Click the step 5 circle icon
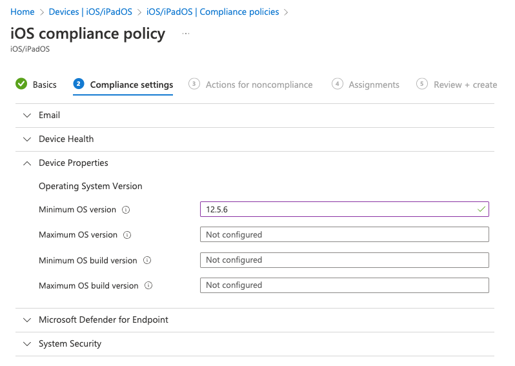 click(x=422, y=84)
